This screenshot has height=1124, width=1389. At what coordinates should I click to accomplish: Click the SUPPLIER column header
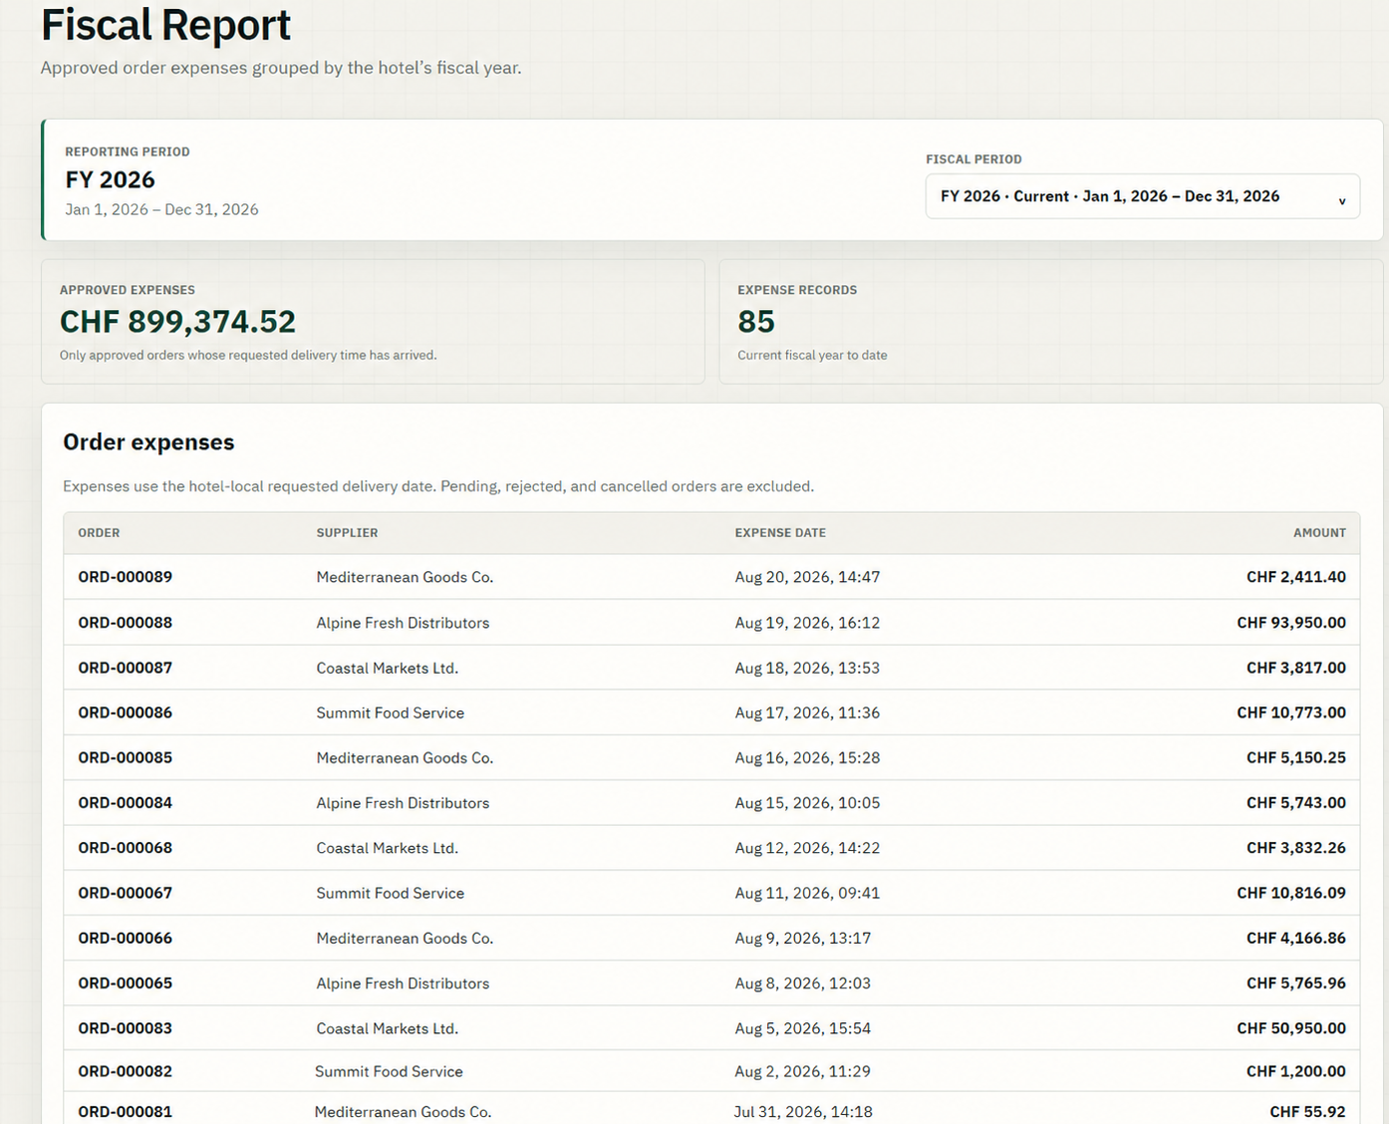pos(347,533)
